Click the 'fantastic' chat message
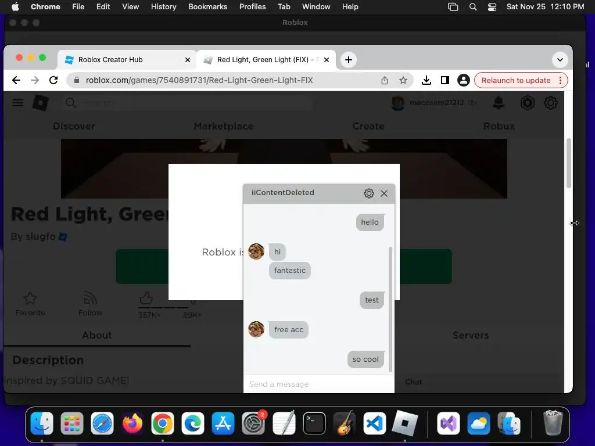 point(290,271)
